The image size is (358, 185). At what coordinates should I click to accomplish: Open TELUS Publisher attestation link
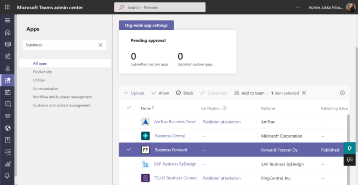221,178
